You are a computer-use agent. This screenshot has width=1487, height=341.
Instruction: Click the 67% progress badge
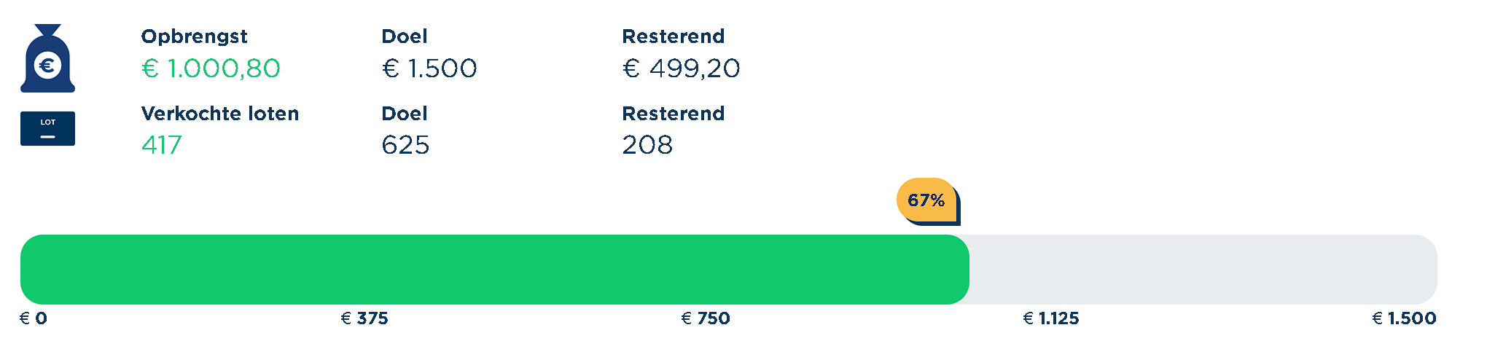click(926, 200)
